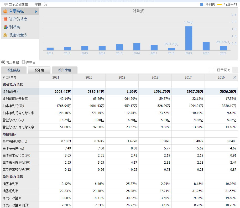Click the 2020 column header

(x=89, y=77)
